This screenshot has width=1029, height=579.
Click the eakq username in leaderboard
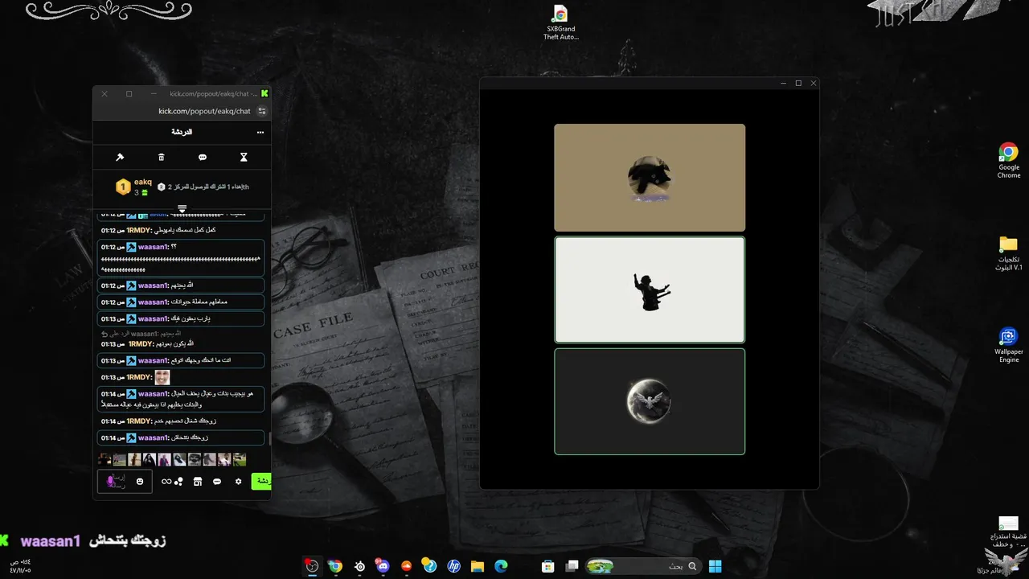tap(143, 183)
